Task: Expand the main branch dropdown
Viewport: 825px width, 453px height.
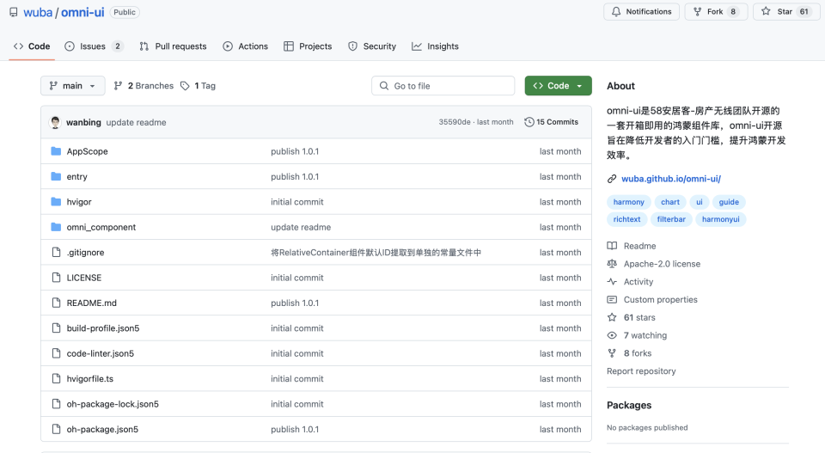Action: coord(72,86)
